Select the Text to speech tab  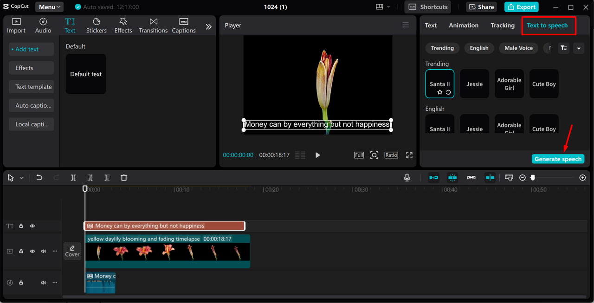point(547,26)
